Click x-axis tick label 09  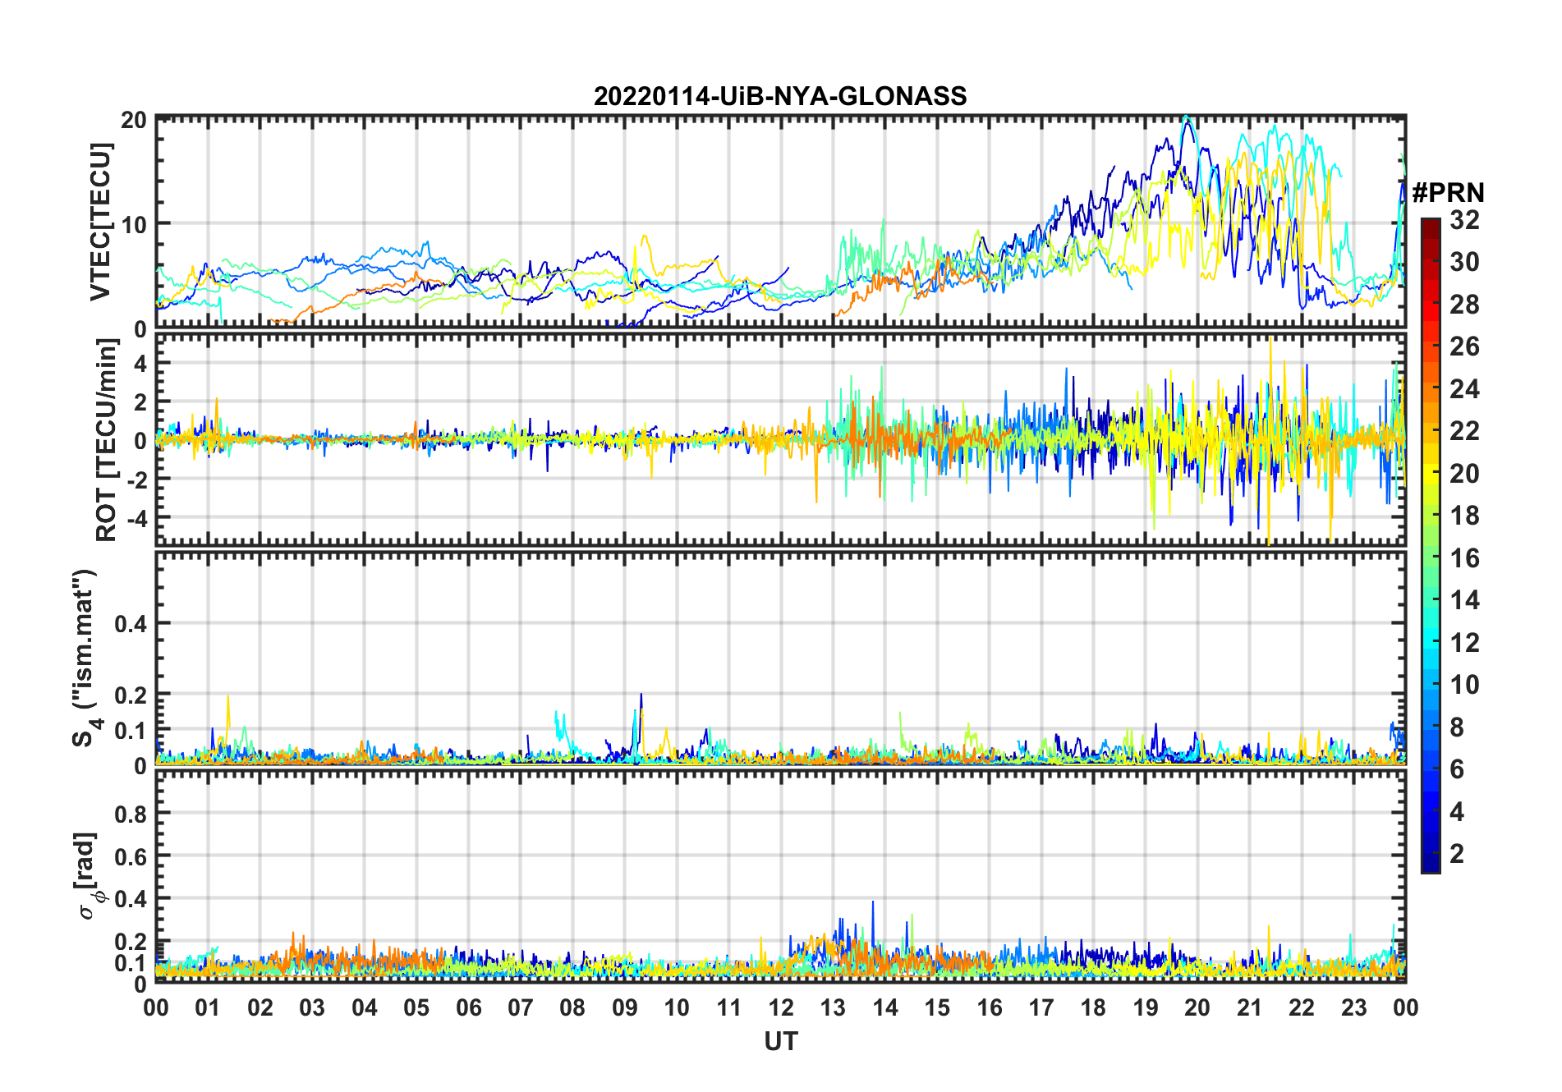pyautogui.click(x=624, y=1007)
